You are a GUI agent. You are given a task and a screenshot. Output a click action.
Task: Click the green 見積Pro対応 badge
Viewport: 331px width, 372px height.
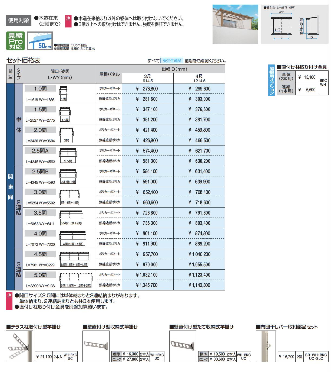(15, 41)
